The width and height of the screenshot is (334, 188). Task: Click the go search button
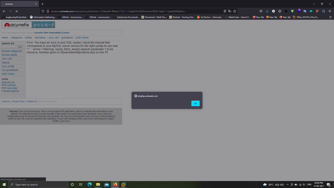tap(20, 46)
